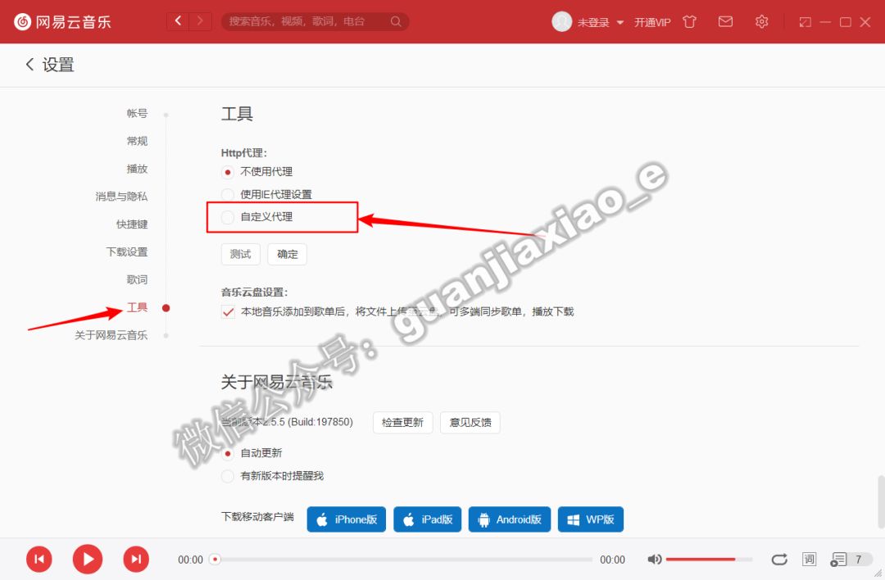This screenshot has width=885, height=580.
Task: Click the loop playback mode icon
Action: (x=779, y=559)
